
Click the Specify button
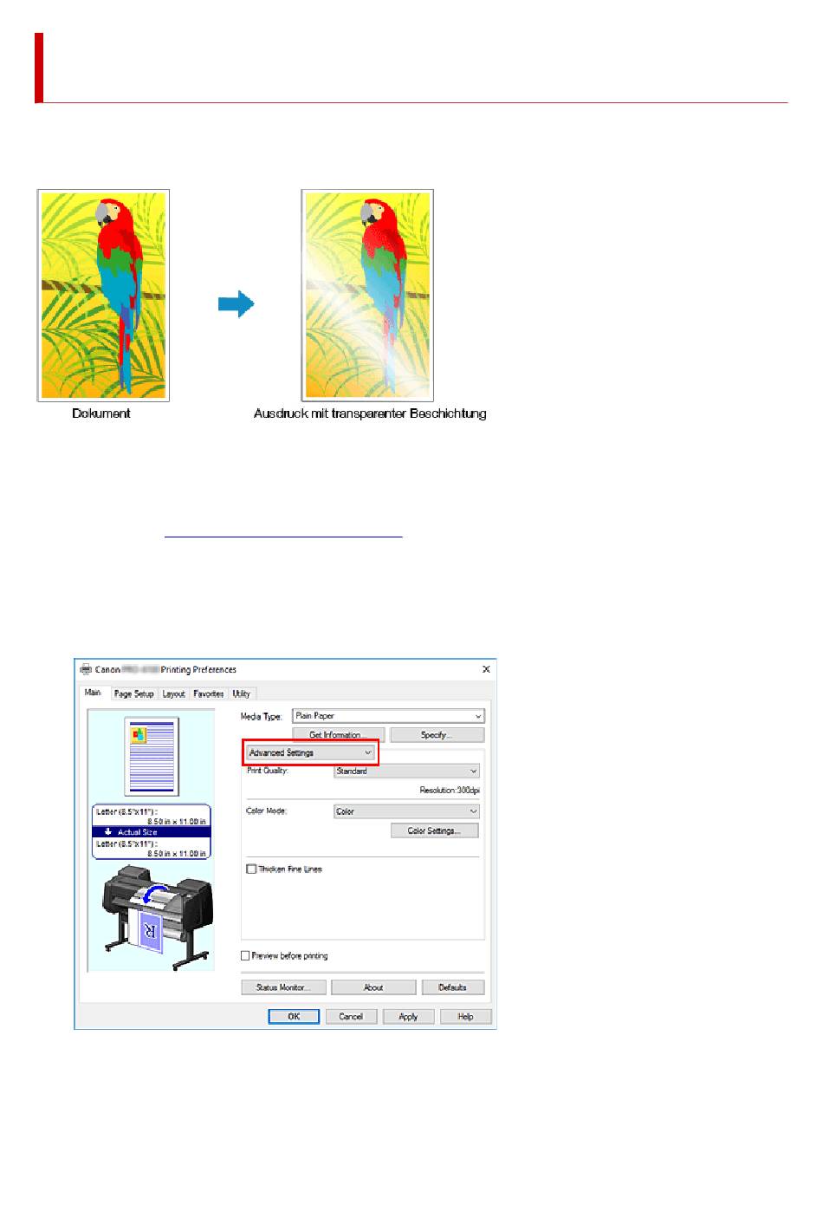tap(437, 735)
